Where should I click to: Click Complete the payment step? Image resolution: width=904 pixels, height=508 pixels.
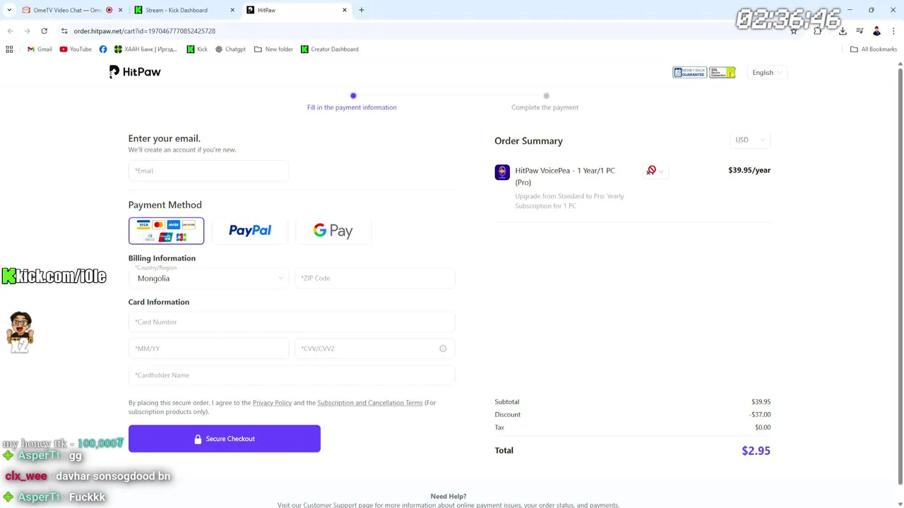[x=545, y=107]
